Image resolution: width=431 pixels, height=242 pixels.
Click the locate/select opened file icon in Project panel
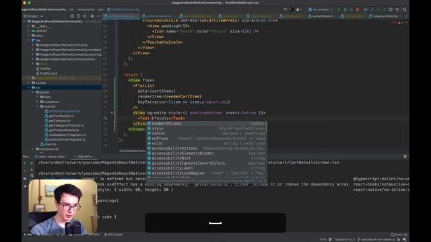click(x=72, y=16)
